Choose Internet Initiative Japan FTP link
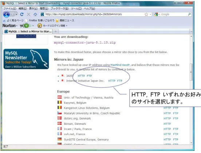 click(120, 81)
